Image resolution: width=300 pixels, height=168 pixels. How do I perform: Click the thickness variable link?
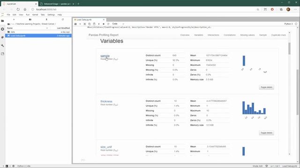[x=106, y=101]
